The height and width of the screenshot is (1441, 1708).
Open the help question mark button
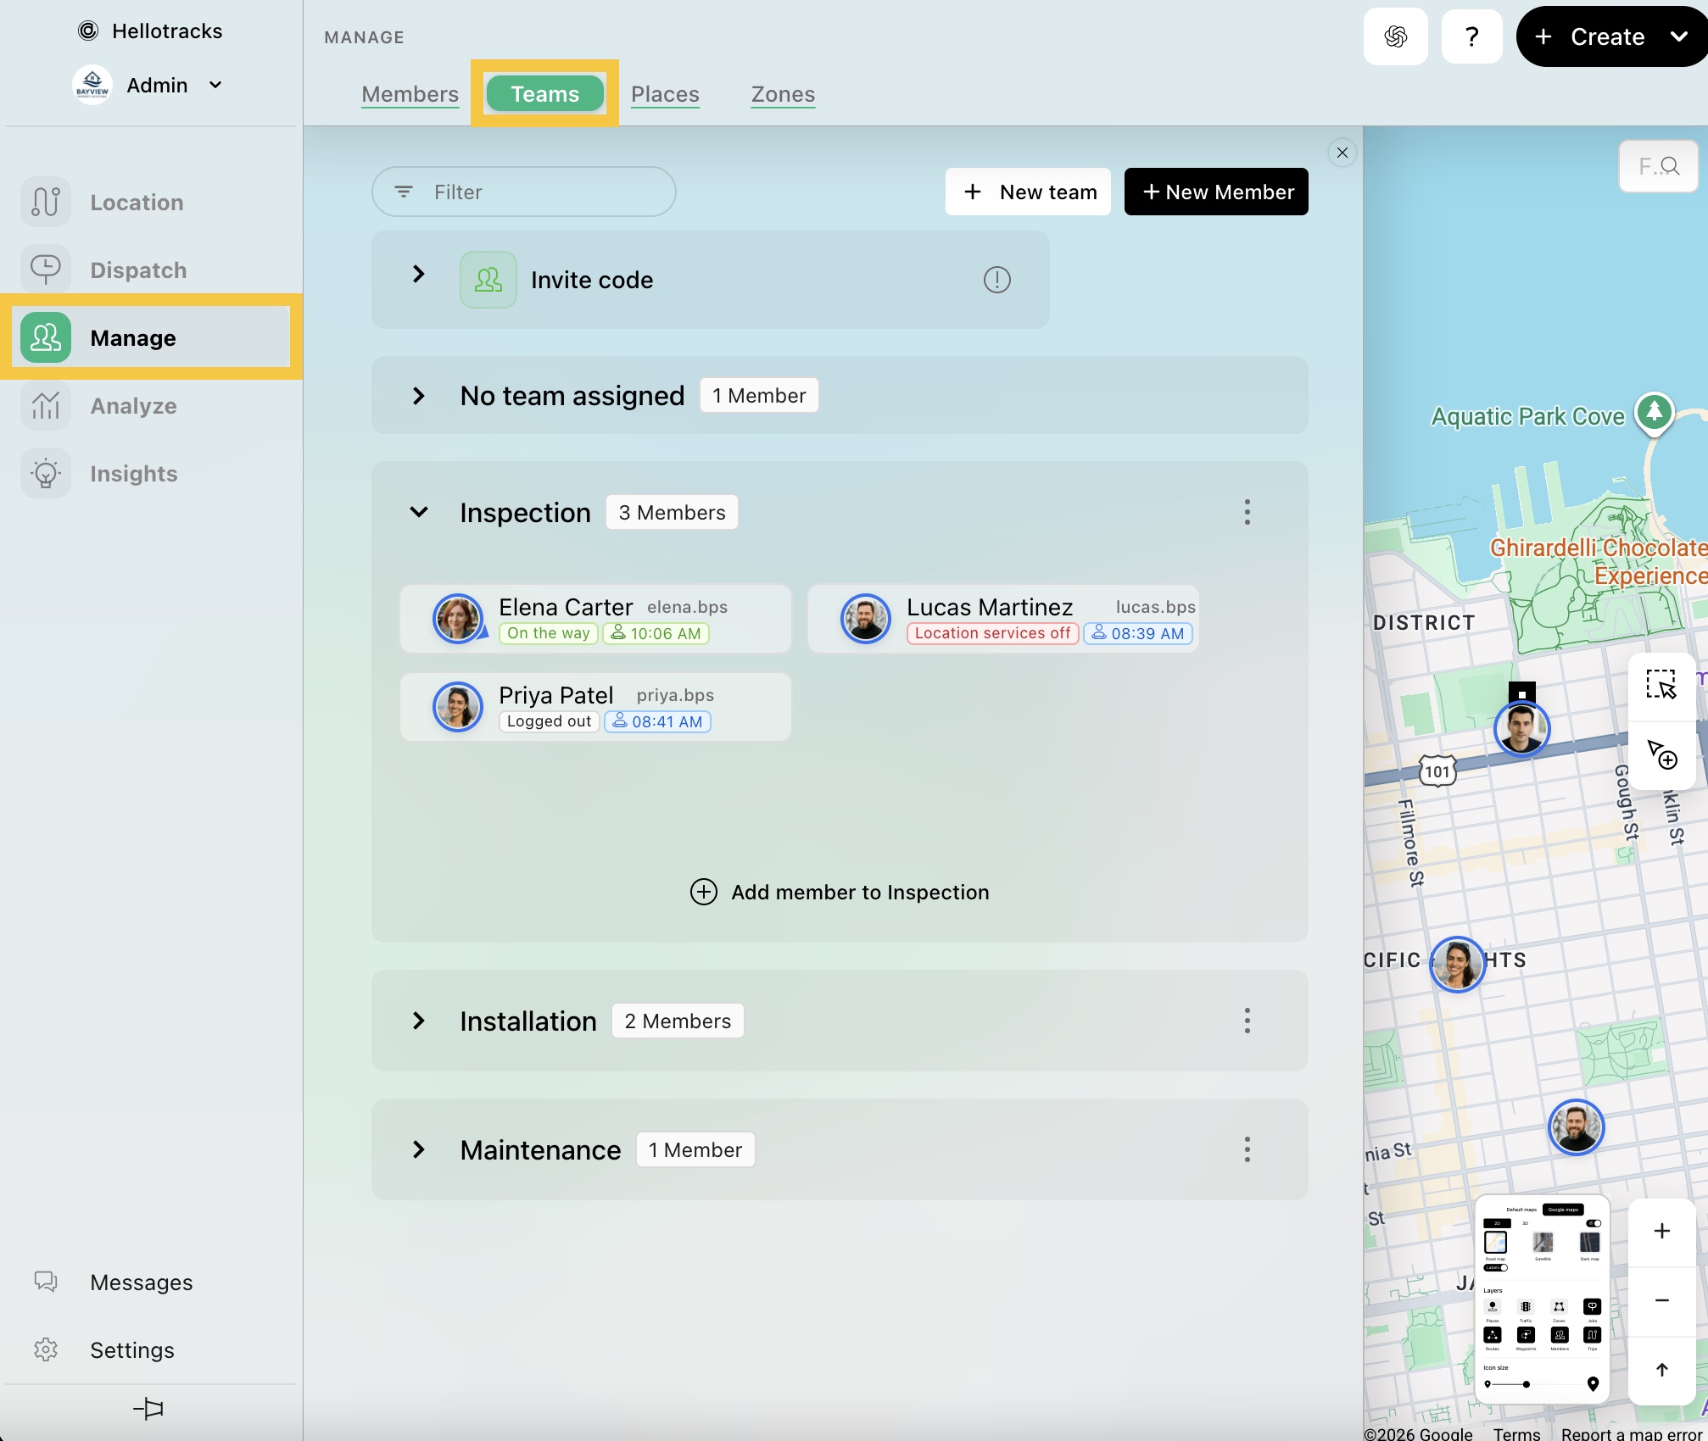(x=1471, y=36)
